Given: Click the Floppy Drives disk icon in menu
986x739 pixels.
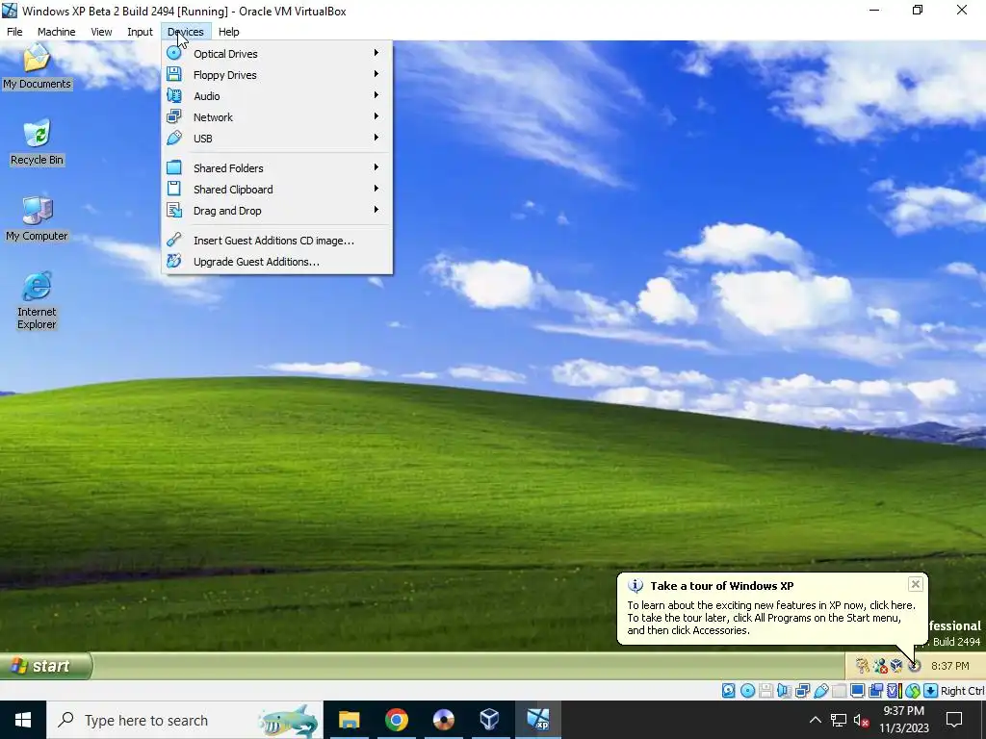Looking at the screenshot, I should 174,75.
